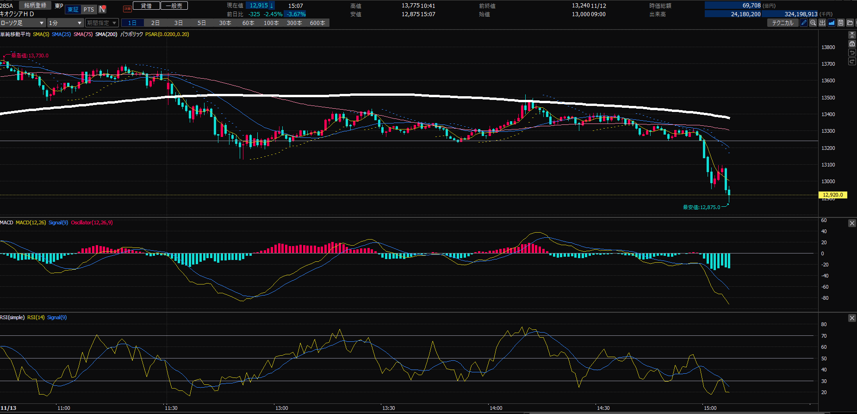Select the 100本 bar count tab

point(271,23)
